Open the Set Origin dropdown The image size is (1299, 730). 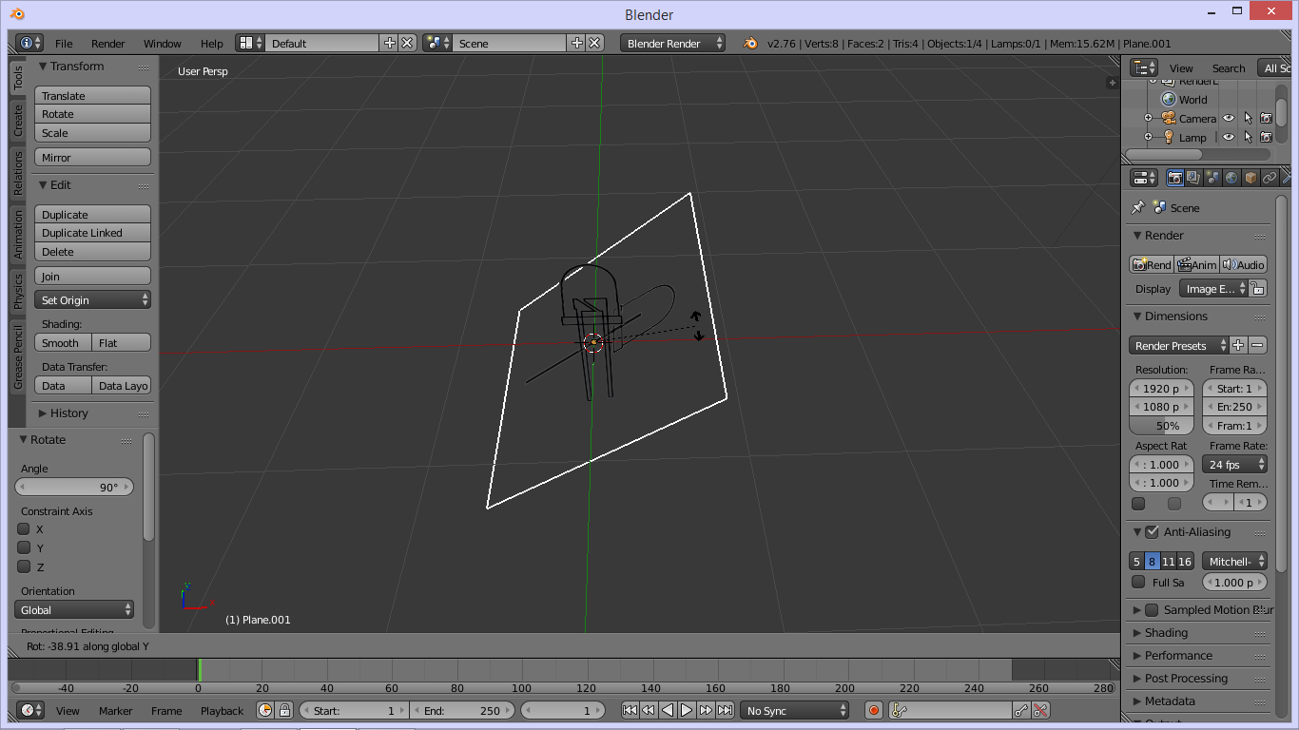[93, 299]
